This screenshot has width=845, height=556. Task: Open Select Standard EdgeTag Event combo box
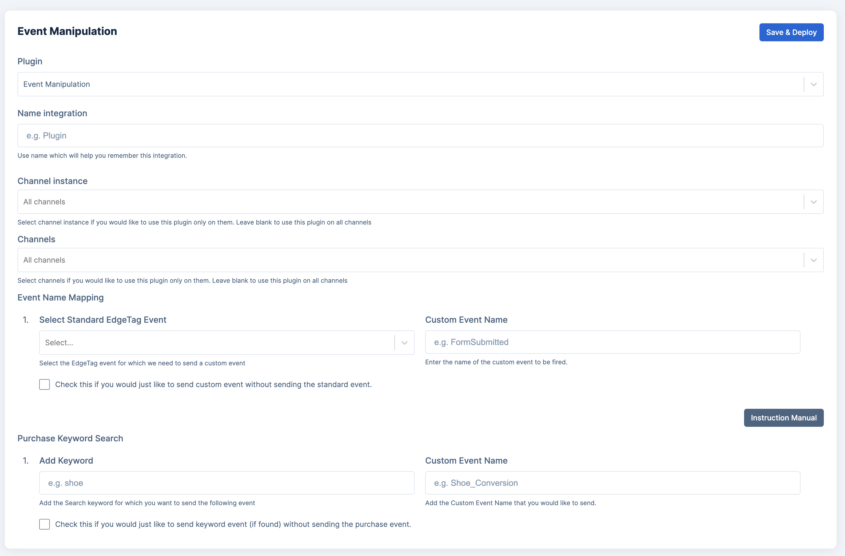tap(217, 343)
